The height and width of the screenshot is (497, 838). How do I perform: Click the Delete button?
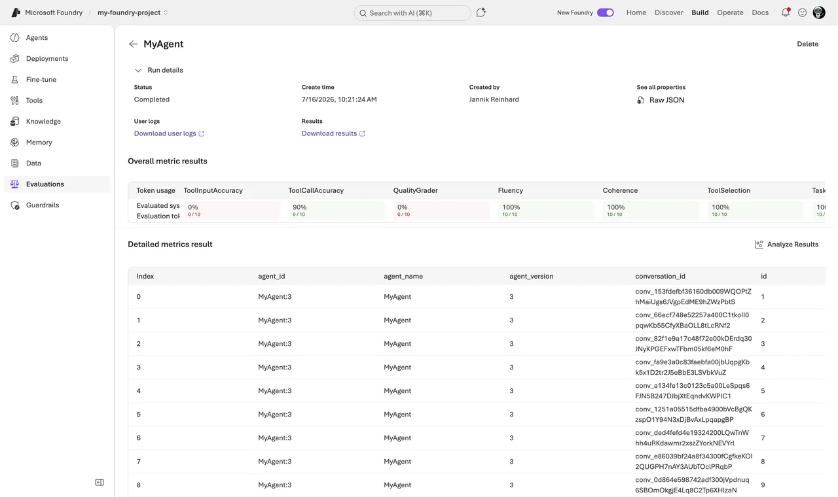(808, 44)
